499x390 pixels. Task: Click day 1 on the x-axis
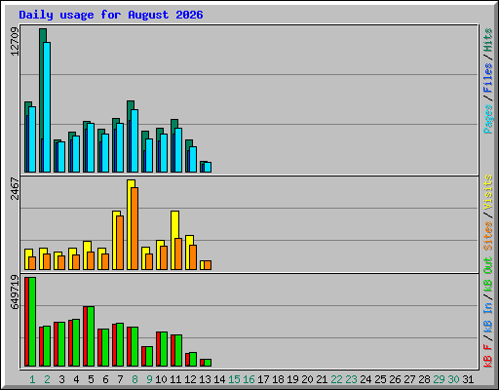pyautogui.click(x=32, y=379)
